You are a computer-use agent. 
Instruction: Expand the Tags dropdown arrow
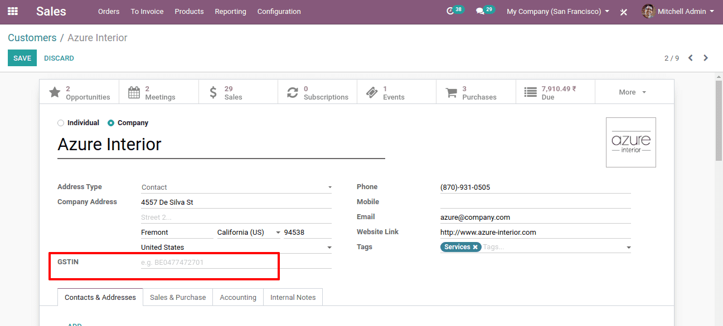pyautogui.click(x=628, y=248)
